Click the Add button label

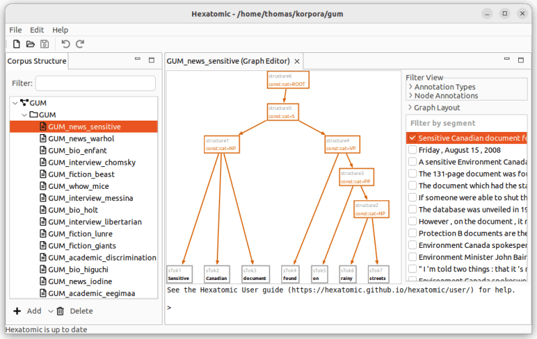coord(34,311)
